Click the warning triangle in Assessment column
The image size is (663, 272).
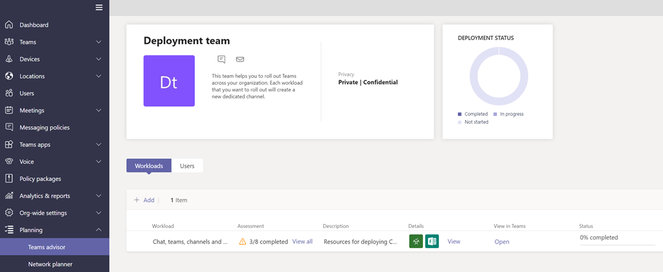tap(243, 242)
